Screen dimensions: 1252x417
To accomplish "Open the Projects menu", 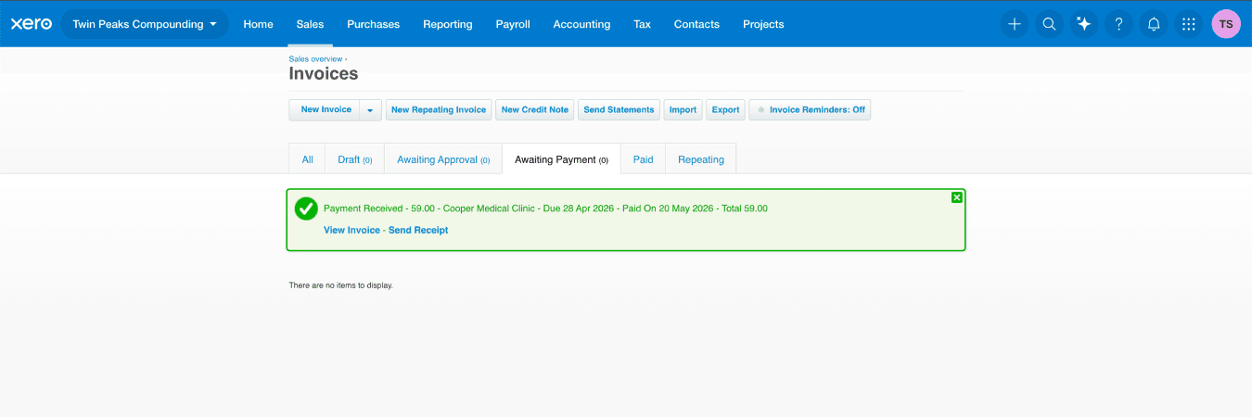I will [x=763, y=24].
